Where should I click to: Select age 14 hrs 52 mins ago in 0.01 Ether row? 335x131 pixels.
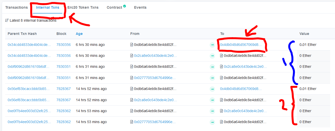tap(91, 89)
